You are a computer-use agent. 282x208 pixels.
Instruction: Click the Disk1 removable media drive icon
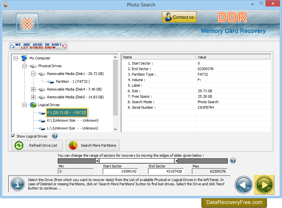42,74
